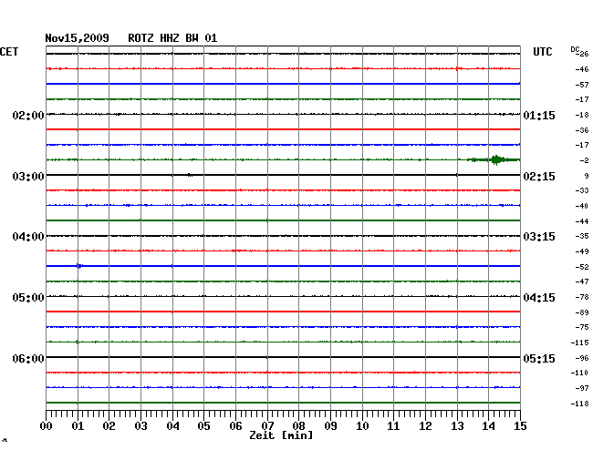Click the 03:00 CET time label
The image size is (593, 450).
point(28,177)
